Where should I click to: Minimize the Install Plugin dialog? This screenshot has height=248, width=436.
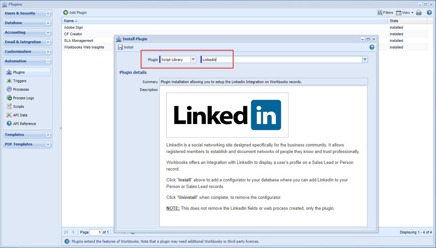coord(363,39)
